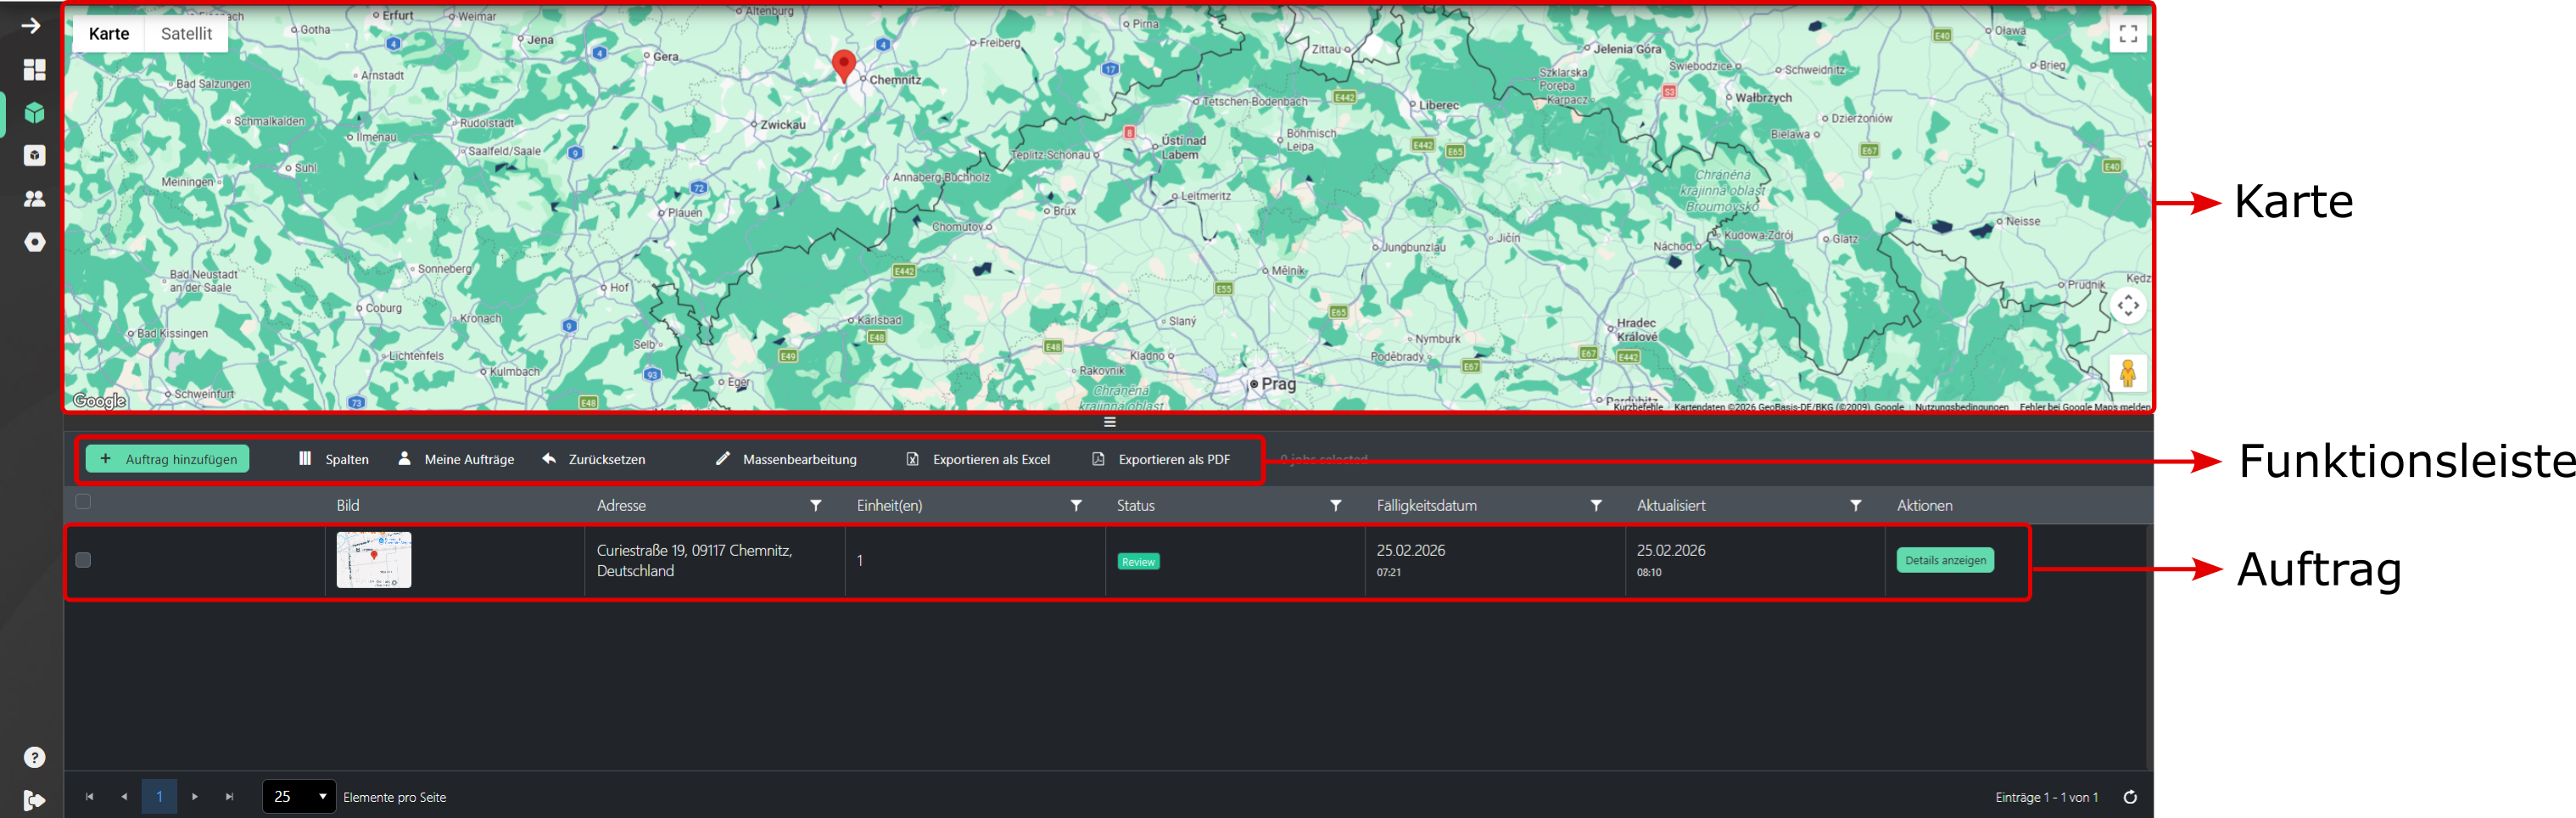Open the dashboard grid icon in sidebar
Image resolution: width=2576 pixels, height=818 pixels.
[34, 69]
